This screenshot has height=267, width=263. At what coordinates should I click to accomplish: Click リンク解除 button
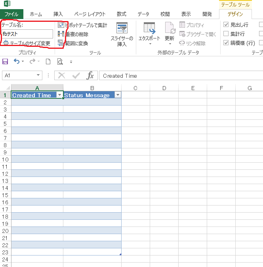[x=192, y=43]
